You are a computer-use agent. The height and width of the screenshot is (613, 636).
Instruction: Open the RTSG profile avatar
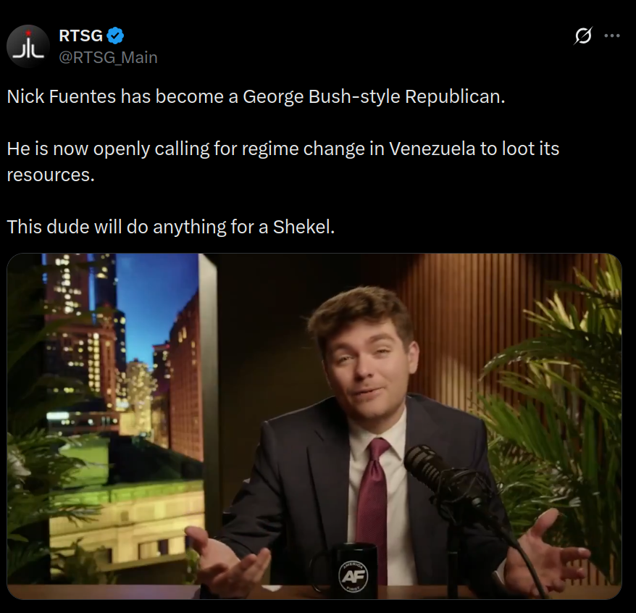[28, 46]
